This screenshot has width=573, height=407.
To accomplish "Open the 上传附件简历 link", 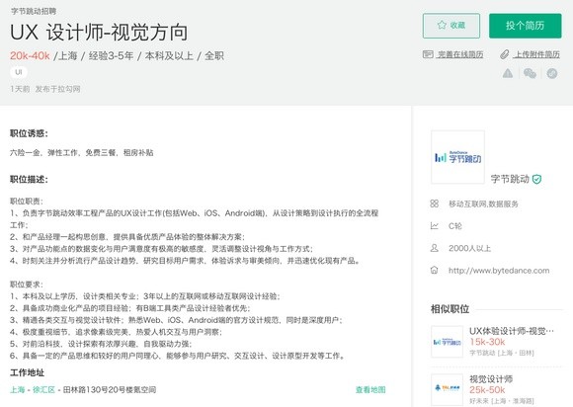I will [536, 54].
